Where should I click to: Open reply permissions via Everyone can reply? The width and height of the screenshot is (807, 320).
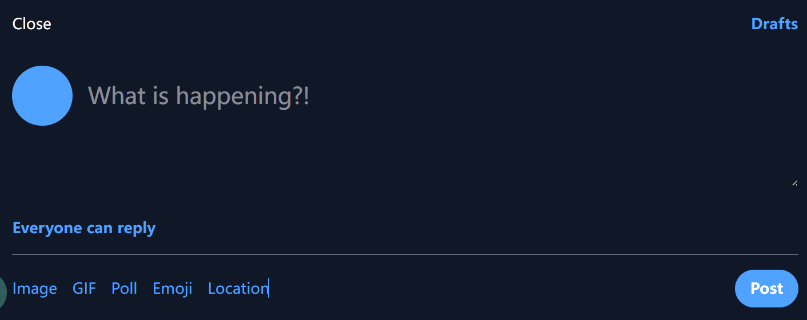(84, 228)
